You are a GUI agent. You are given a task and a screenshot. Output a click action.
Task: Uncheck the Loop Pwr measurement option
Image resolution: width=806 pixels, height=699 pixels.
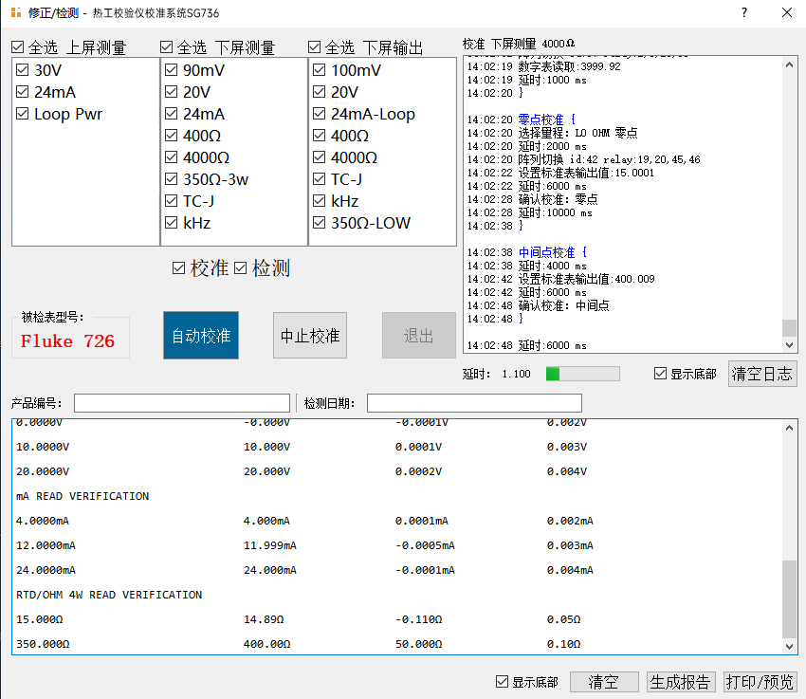point(24,114)
